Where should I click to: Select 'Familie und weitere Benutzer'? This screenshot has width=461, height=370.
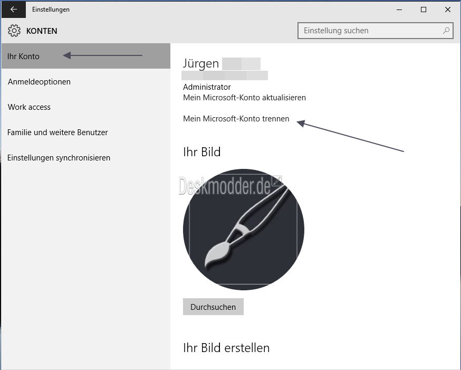pos(86,132)
